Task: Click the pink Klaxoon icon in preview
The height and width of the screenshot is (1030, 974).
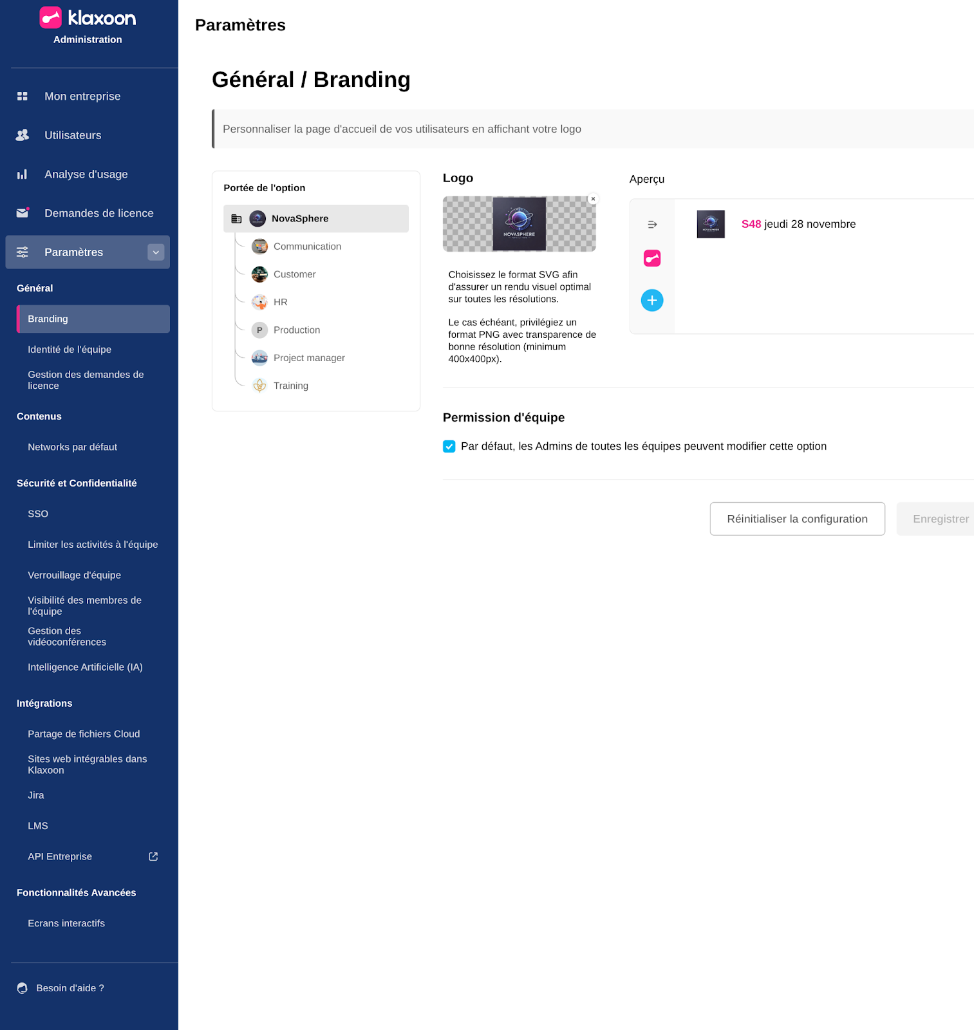Action: [x=651, y=258]
